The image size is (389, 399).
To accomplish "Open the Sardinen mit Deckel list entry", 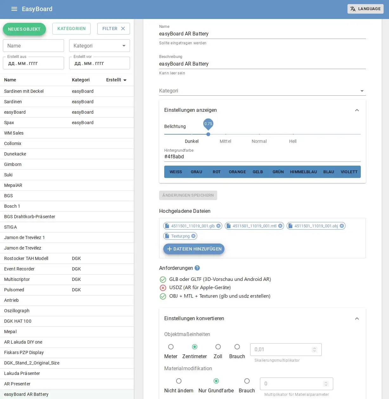I will (24, 91).
